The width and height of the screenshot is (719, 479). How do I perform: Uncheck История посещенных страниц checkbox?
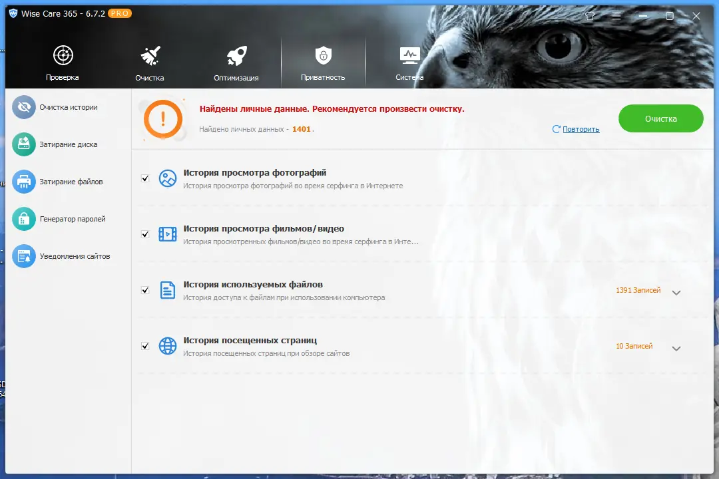click(x=145, y=346)
